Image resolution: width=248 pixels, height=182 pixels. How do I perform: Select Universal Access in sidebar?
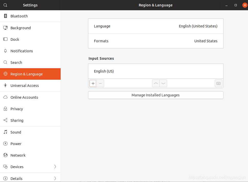(30, 86)
